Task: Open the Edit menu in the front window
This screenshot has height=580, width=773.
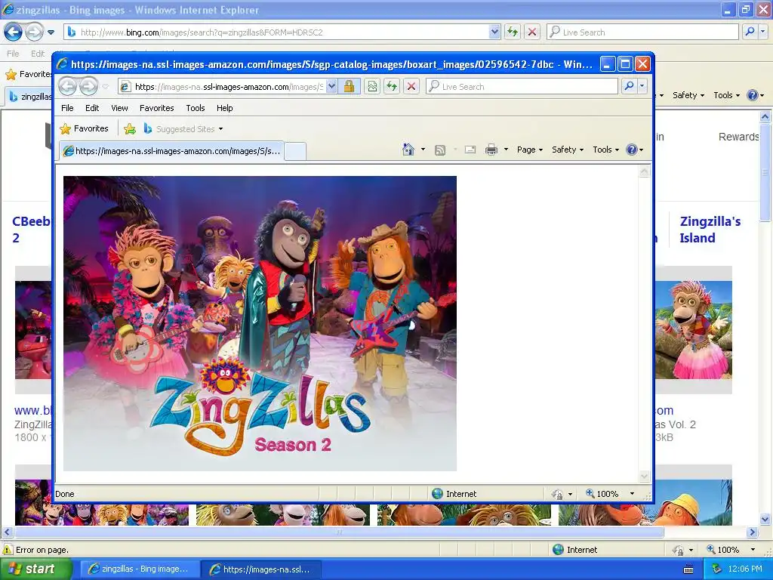Action: point(92,108)
